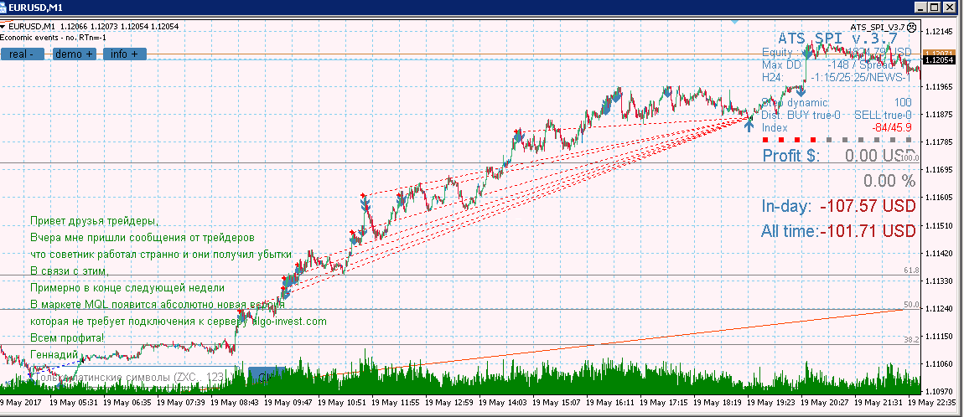Click the In-day value -107.57 USD
Image resolution: width=964 pixels, height=417 pixels.
pos(868,206)
